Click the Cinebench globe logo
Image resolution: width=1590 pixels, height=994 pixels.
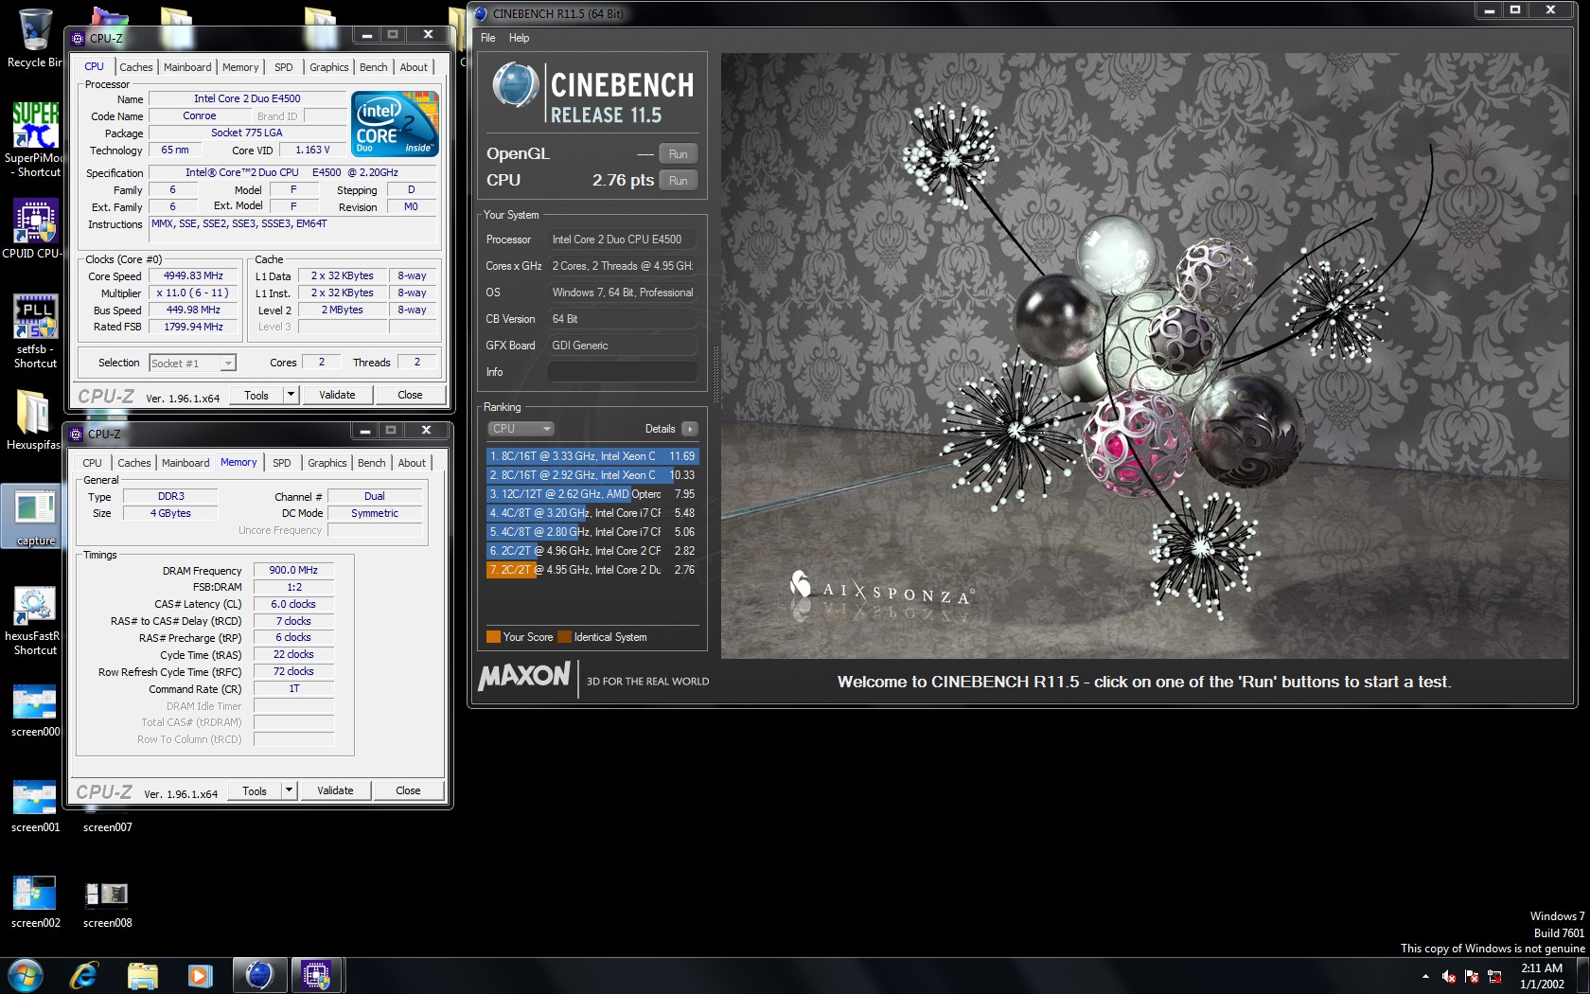(x=516, y=85)
